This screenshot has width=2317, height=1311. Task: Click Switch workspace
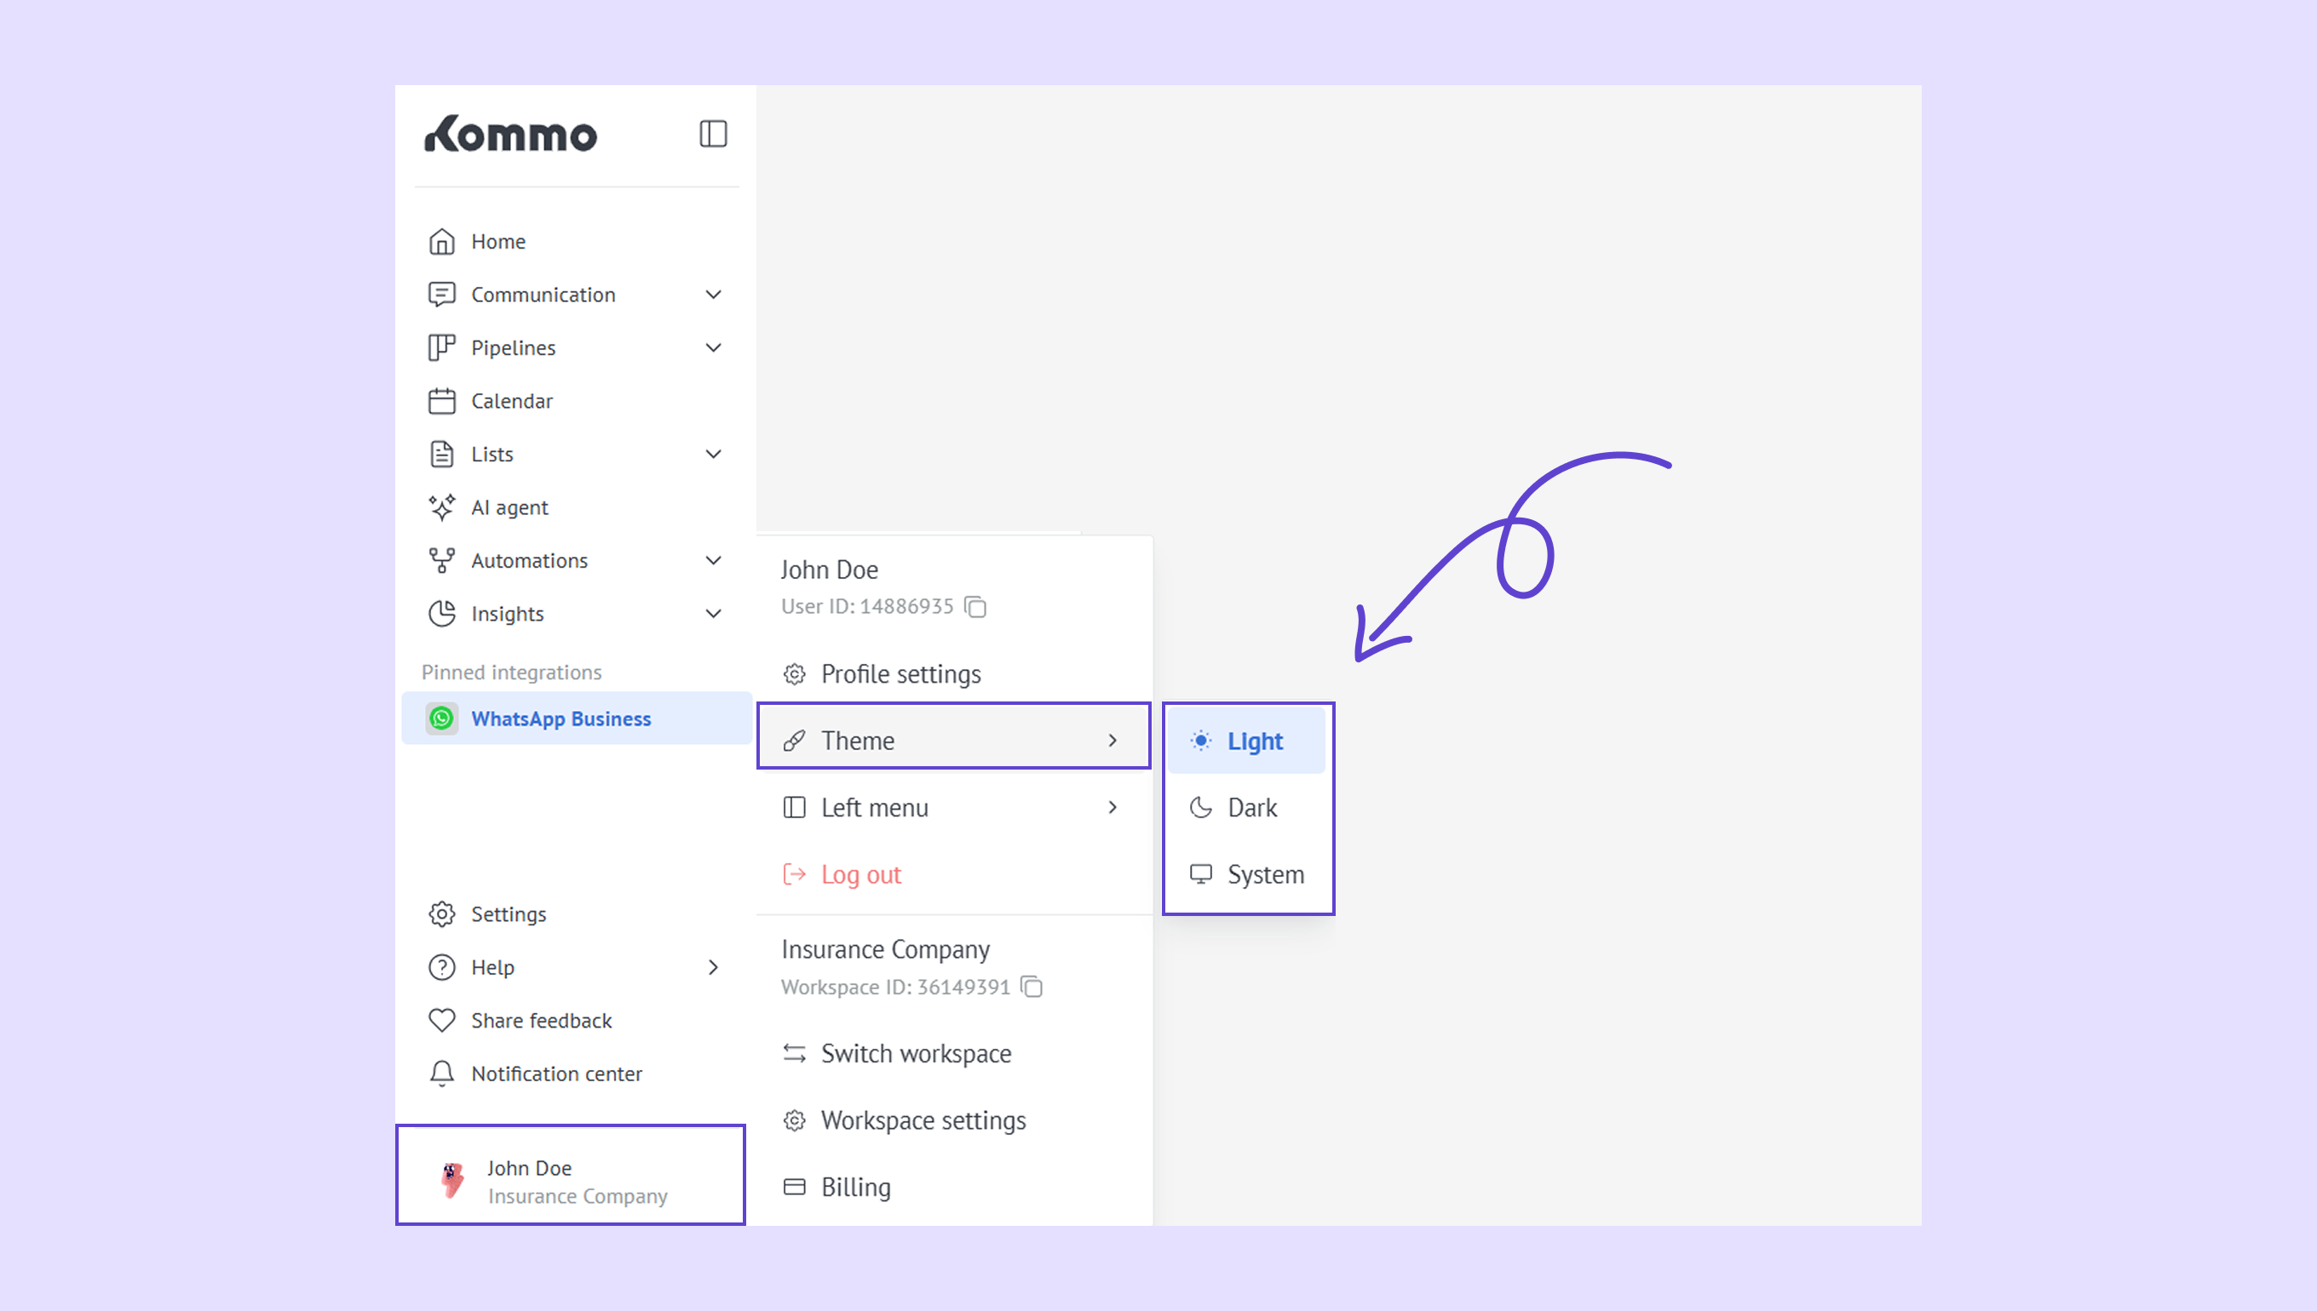pyautogui.click(x=914, y=1054)
